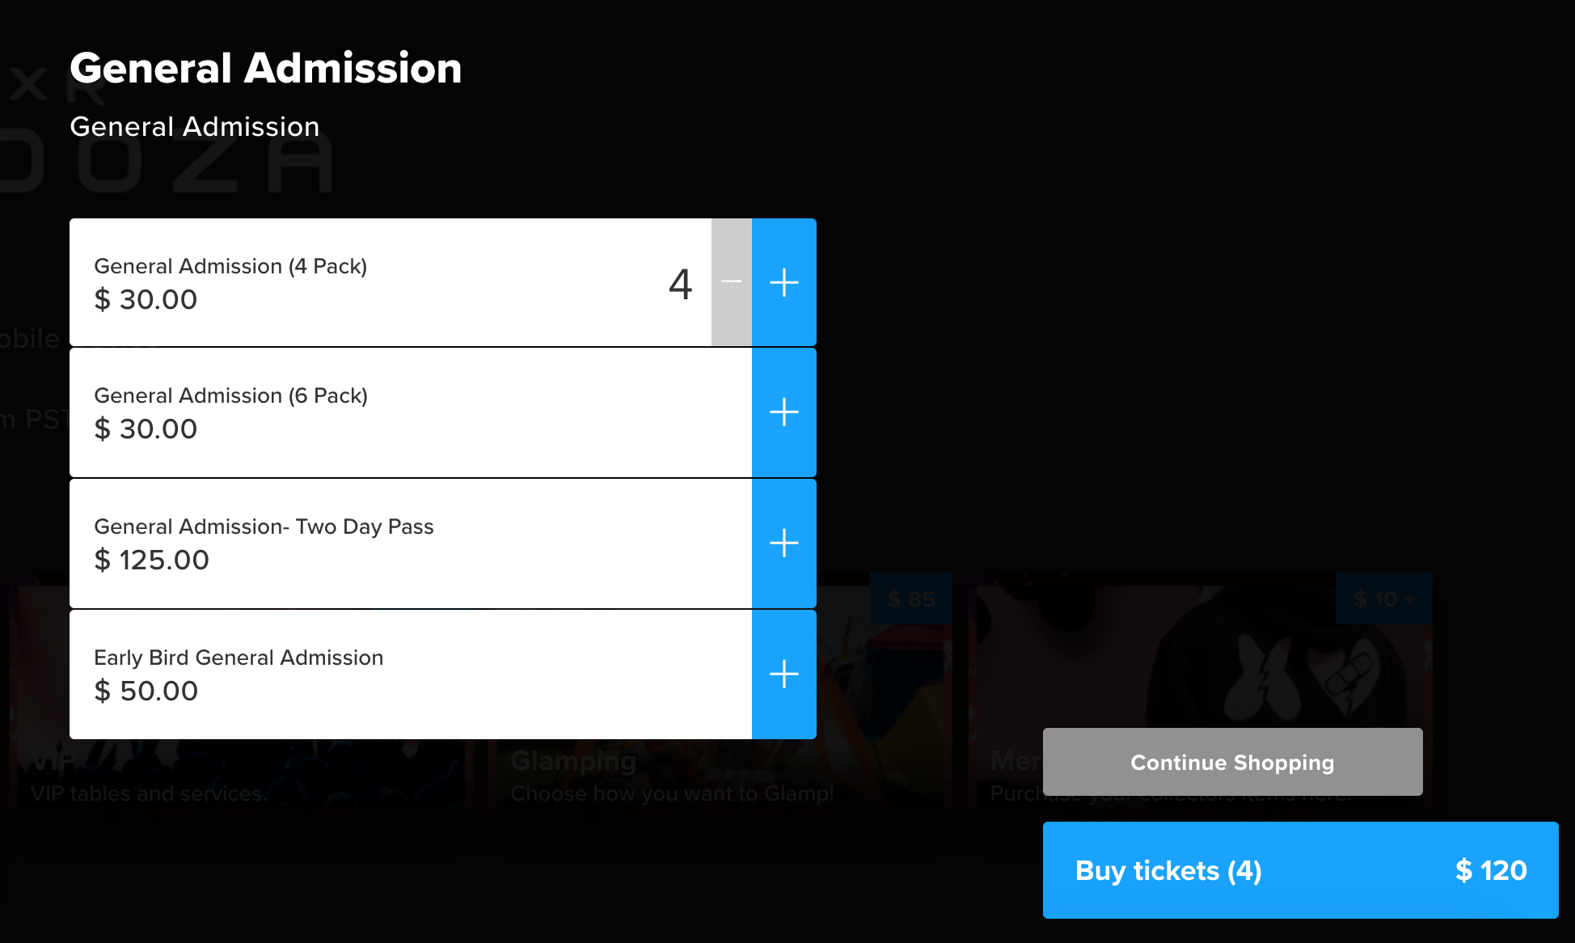The width and height of the screenshot is (1575, 943).
Task: Add an Early Bird General Admission ticket
Action: (x=783, y=674)
